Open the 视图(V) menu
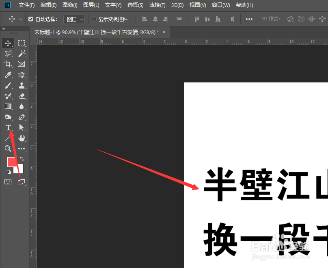The height and width of the screenshot is (268, 328). 198,5
